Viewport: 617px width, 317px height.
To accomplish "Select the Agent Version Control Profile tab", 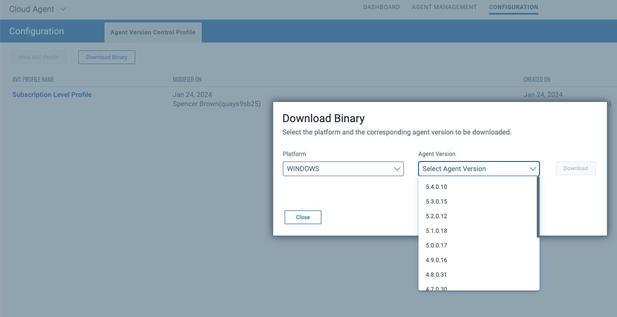I will (153, 32).
